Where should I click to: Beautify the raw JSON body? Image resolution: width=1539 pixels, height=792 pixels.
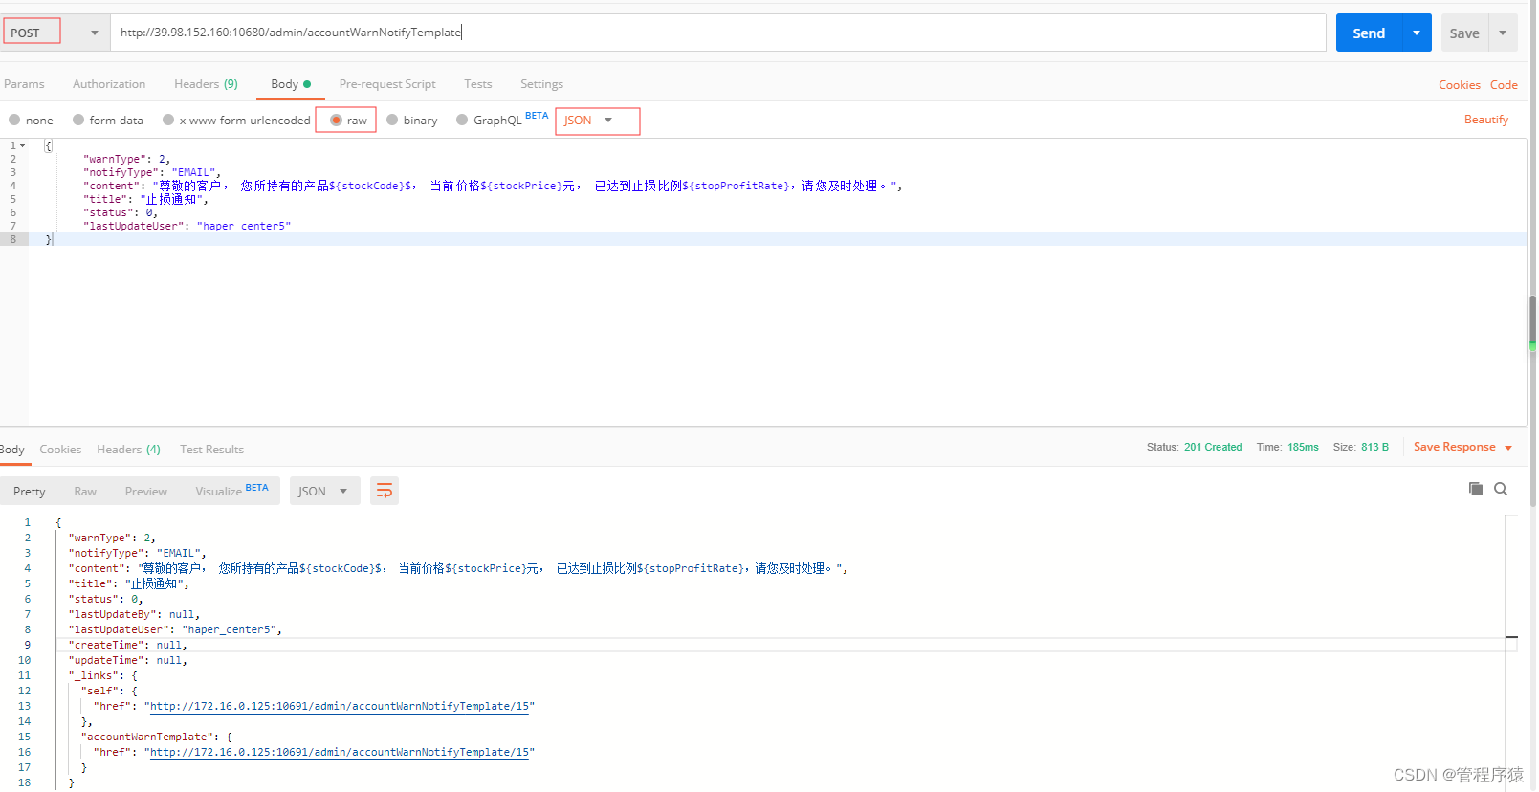coord(1486,120)
